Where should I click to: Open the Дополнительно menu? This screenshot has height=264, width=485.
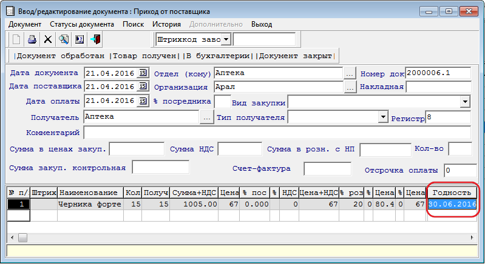click(216, 24)
